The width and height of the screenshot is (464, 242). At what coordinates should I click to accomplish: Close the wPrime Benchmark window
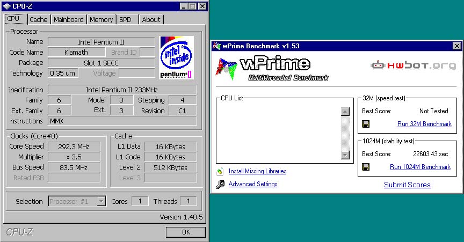(x=457, y=46)
